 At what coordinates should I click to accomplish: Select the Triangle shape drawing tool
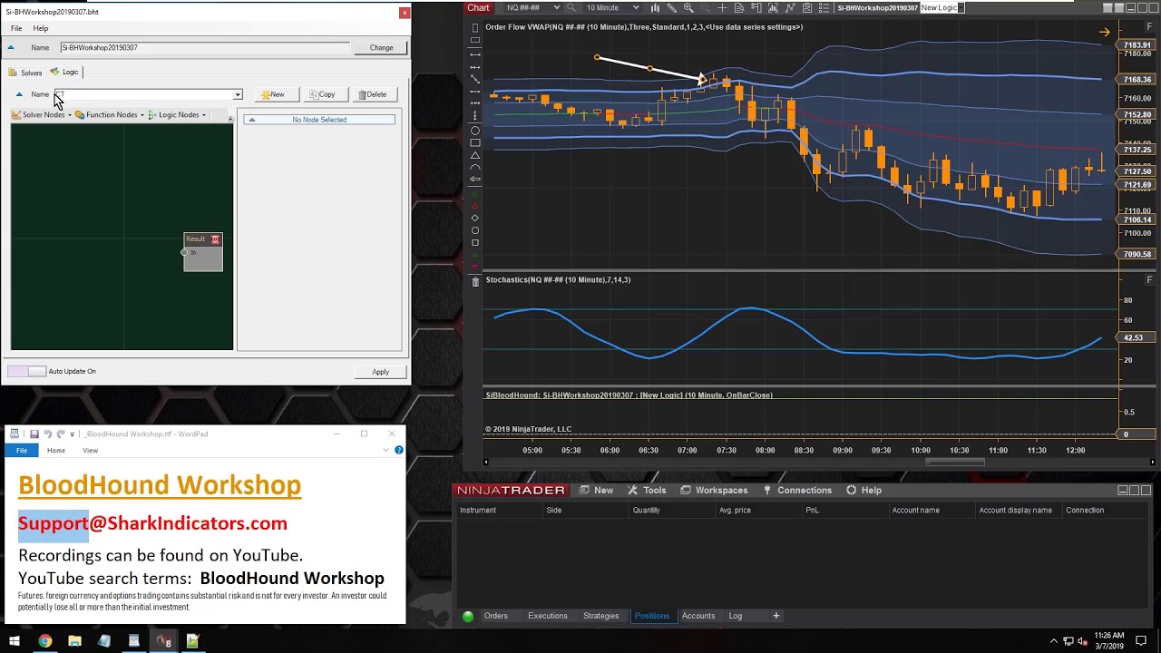475,155
